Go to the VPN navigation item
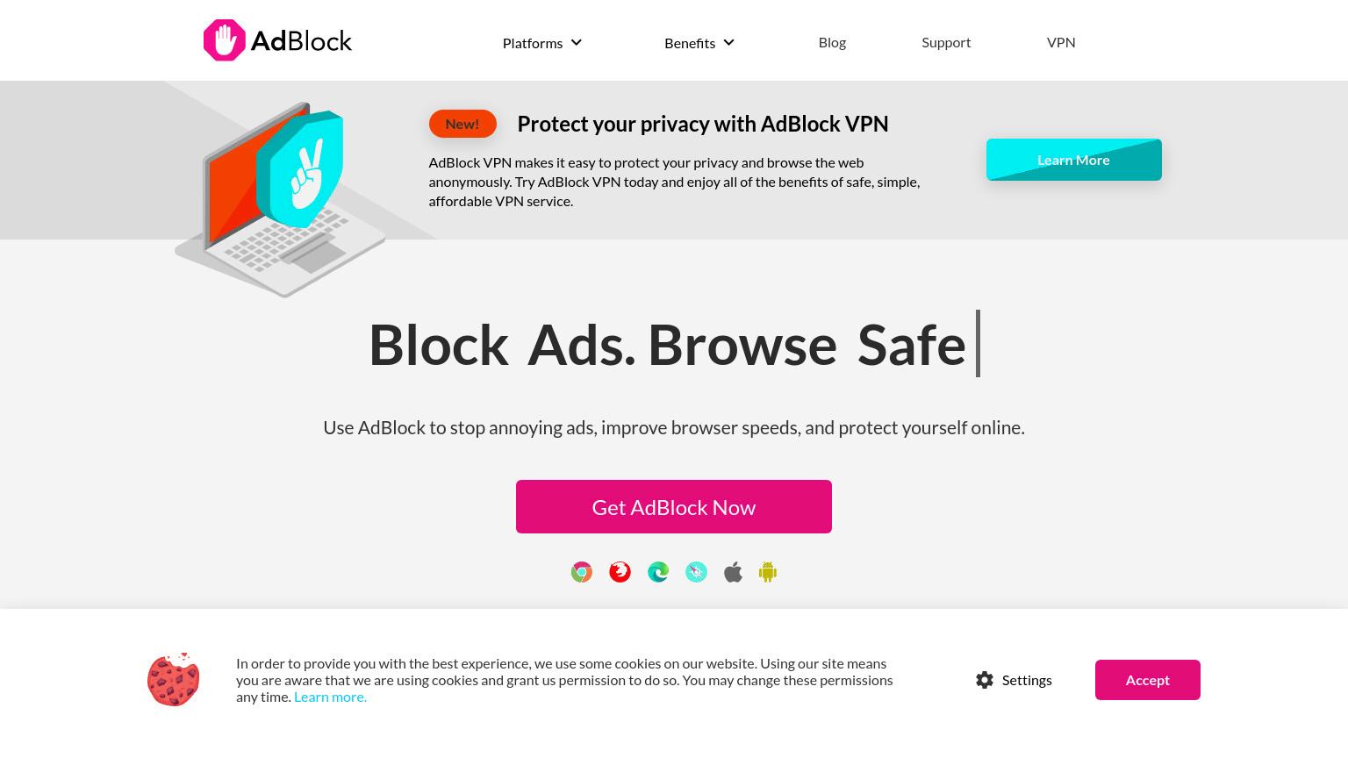1348x758 pixels. [1061, 42]
